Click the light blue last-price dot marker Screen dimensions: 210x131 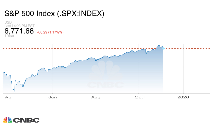coord(163,48)
